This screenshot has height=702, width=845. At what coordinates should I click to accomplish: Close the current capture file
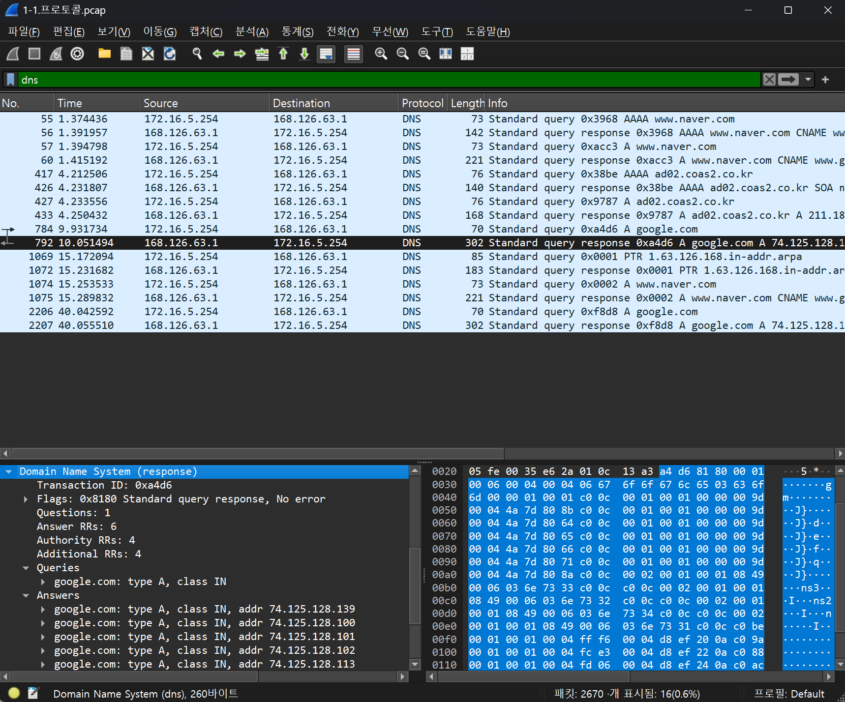click(x=148, y=54)
